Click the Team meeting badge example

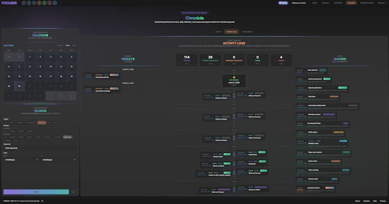click(323, 171)
